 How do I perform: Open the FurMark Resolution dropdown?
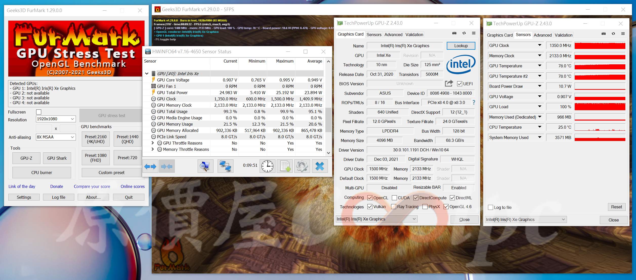56,119
